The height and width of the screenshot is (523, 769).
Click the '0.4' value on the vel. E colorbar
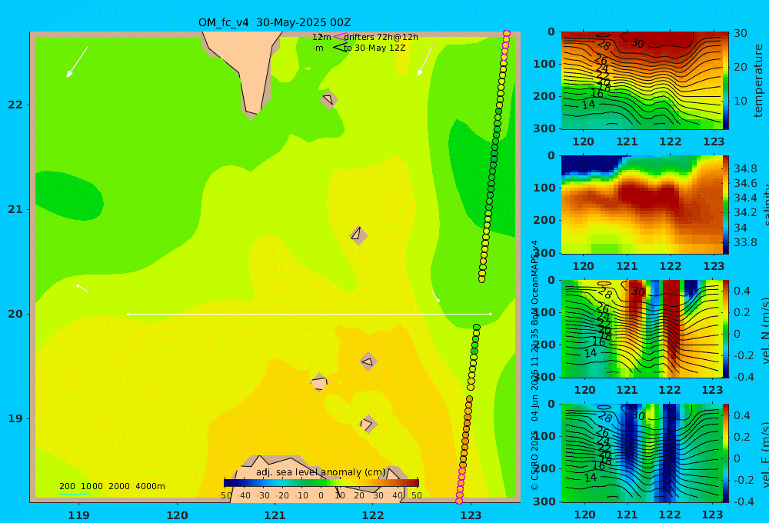click(x=742, y=415)
